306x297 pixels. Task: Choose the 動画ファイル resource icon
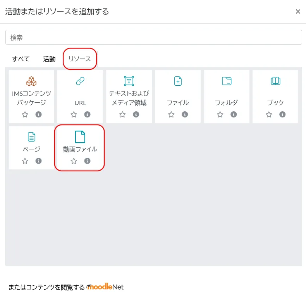pos(80,137)
